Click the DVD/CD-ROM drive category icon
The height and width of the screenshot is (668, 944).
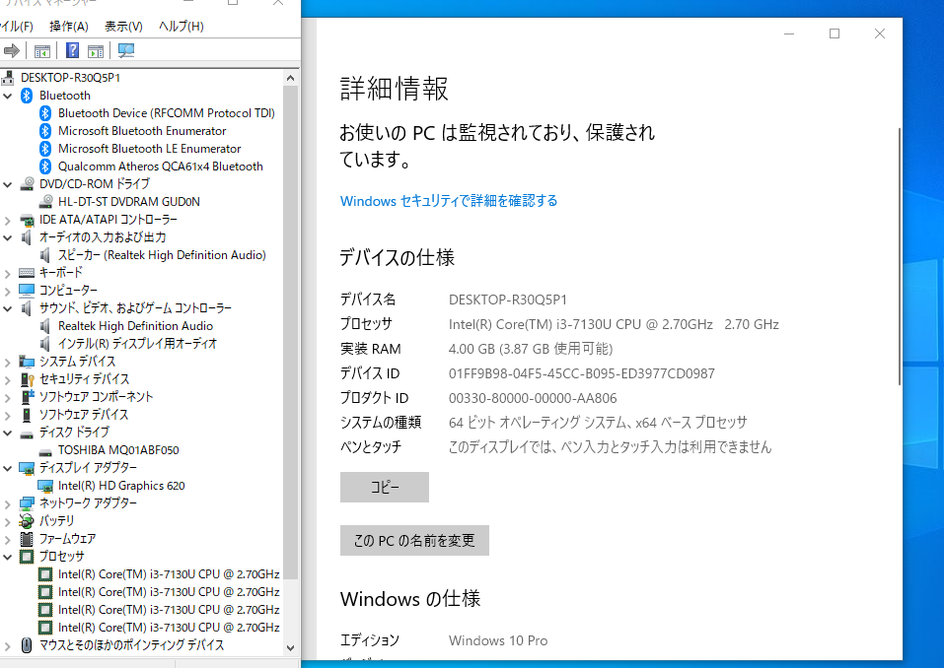click(27, 184)
